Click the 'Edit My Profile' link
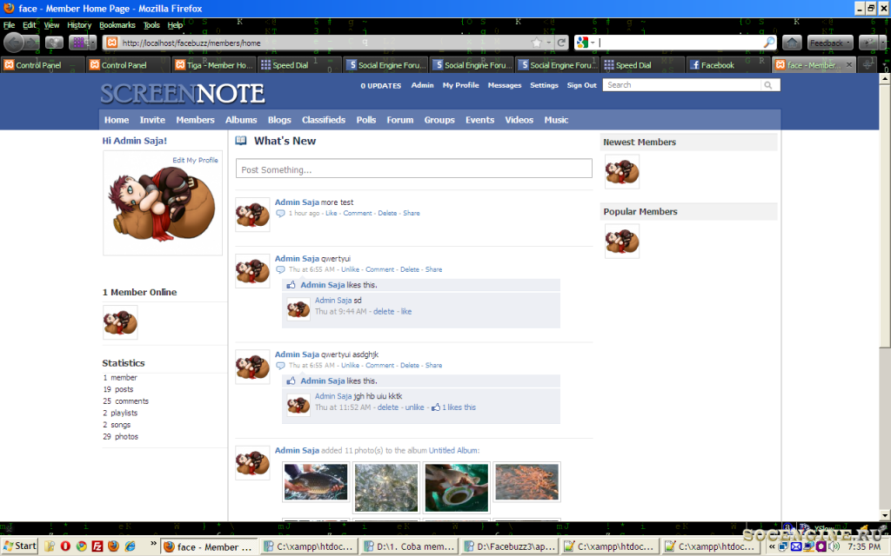Viewport: 891px width, 556px height. click(x=196, y=160)
